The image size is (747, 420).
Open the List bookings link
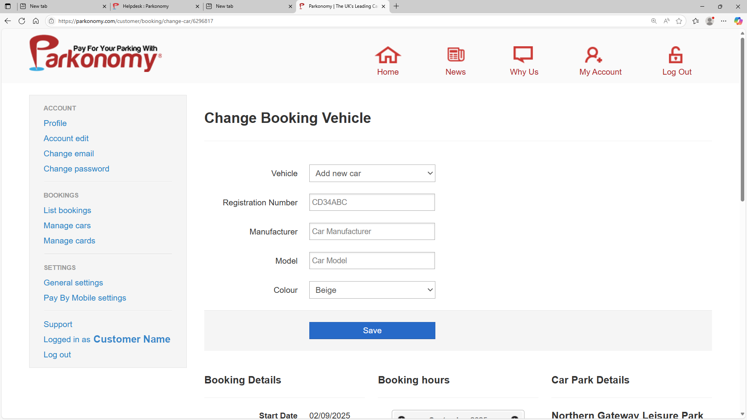(67, 210)
